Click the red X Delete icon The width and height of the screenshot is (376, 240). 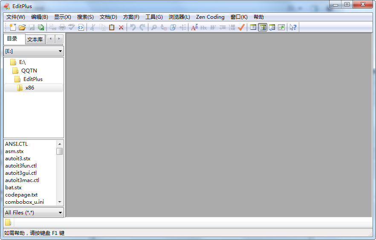(x=121, y=27)
